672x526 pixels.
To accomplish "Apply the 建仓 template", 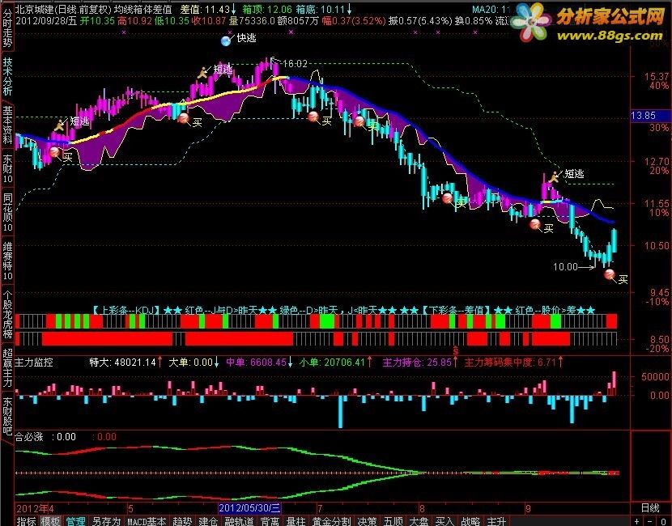I will click(208, 521).
